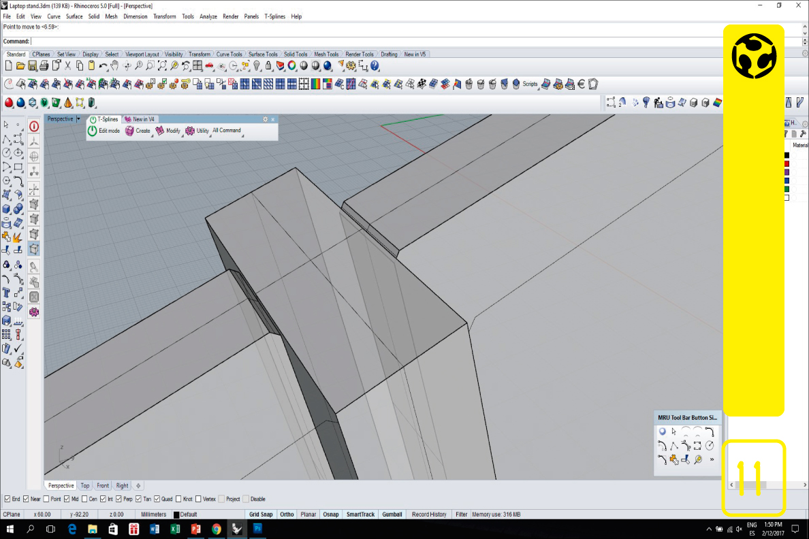This screenshot has height=539, width=809.
Task: Enable the Cen osnap checkbox
Action: tap(85, 499)
